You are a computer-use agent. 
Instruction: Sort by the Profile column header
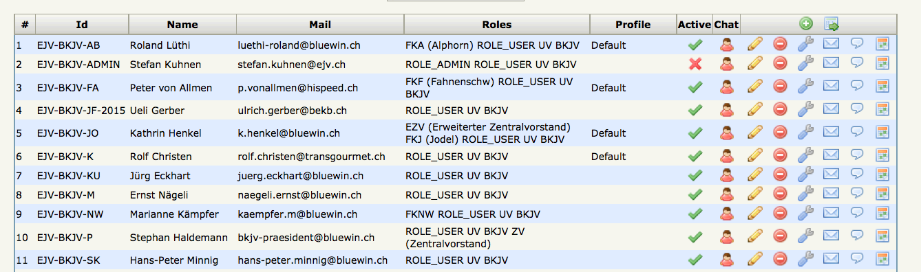(633, 25)
